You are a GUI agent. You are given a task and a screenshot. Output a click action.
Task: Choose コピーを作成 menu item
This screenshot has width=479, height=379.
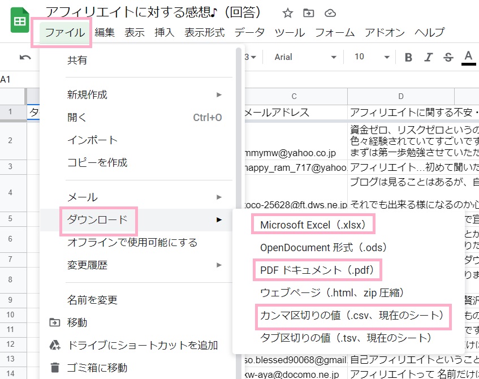[138, 162]
